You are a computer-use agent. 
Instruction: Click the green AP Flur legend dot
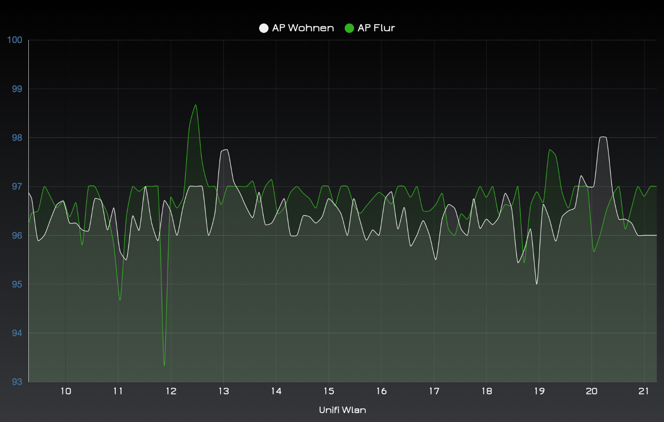(349, 28)
